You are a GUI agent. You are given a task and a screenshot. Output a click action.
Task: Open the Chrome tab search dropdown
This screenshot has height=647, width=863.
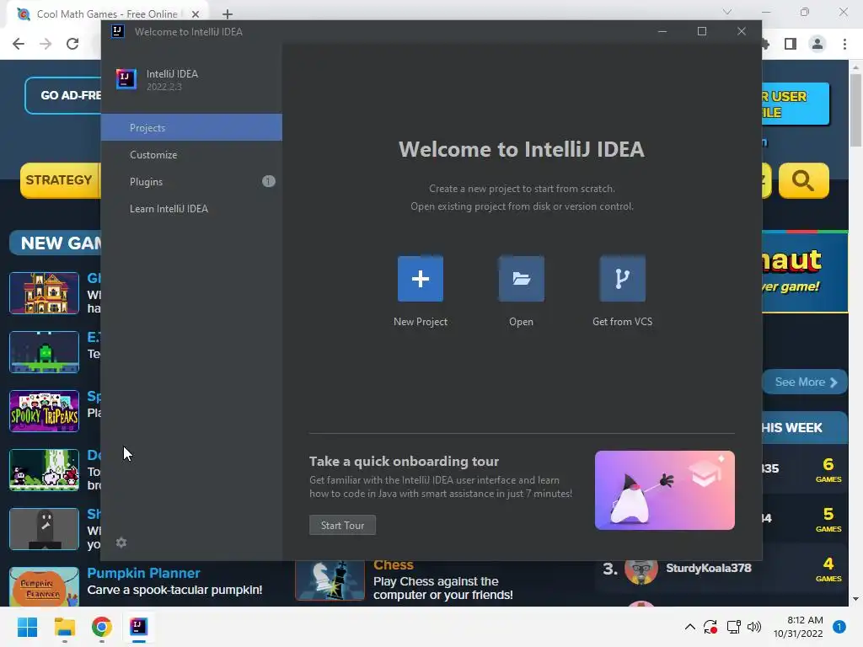(x=727, y=12)
